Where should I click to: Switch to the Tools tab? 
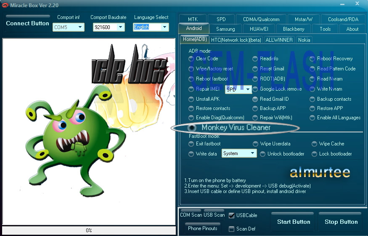coord(325,29)
